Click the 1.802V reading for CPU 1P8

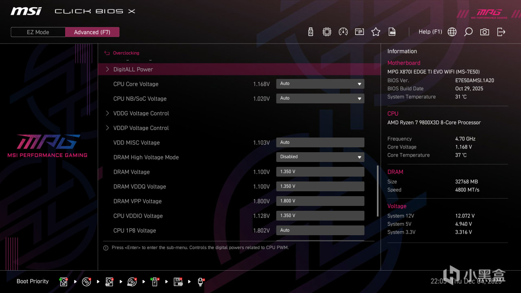(261, 231)
